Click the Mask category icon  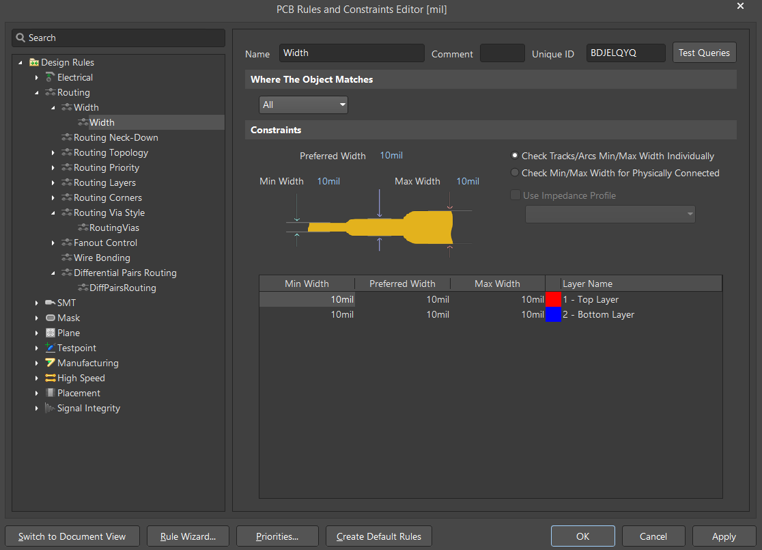pyautogui.click(x=50, y=318)
